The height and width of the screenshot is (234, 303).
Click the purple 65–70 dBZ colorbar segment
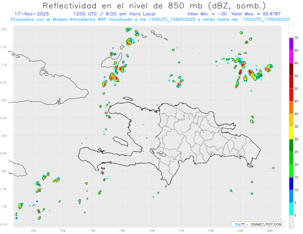click(291, 44)
